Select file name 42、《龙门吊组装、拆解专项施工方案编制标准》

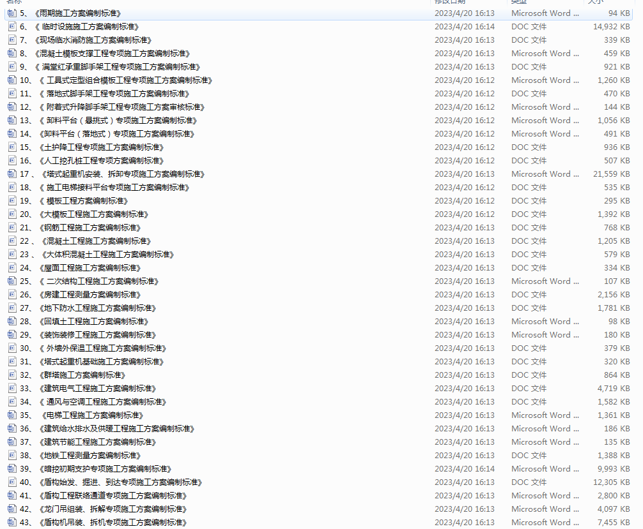104,509
